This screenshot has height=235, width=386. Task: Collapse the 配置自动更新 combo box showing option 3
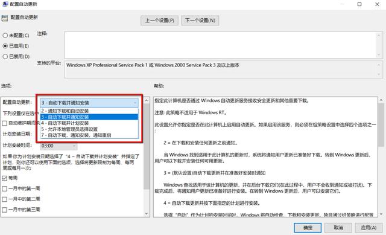[89, 103]
